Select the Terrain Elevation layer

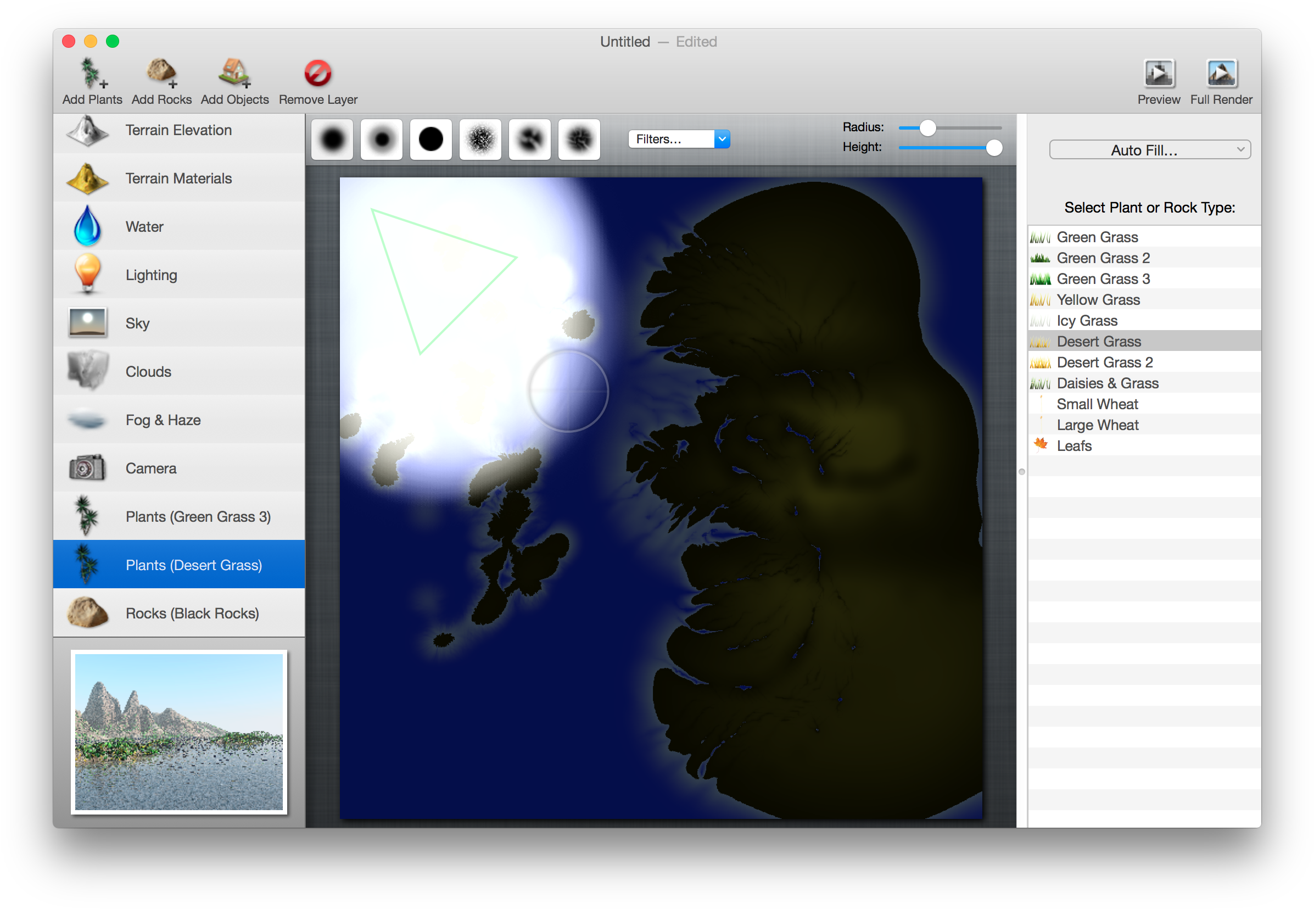[179, 130]
